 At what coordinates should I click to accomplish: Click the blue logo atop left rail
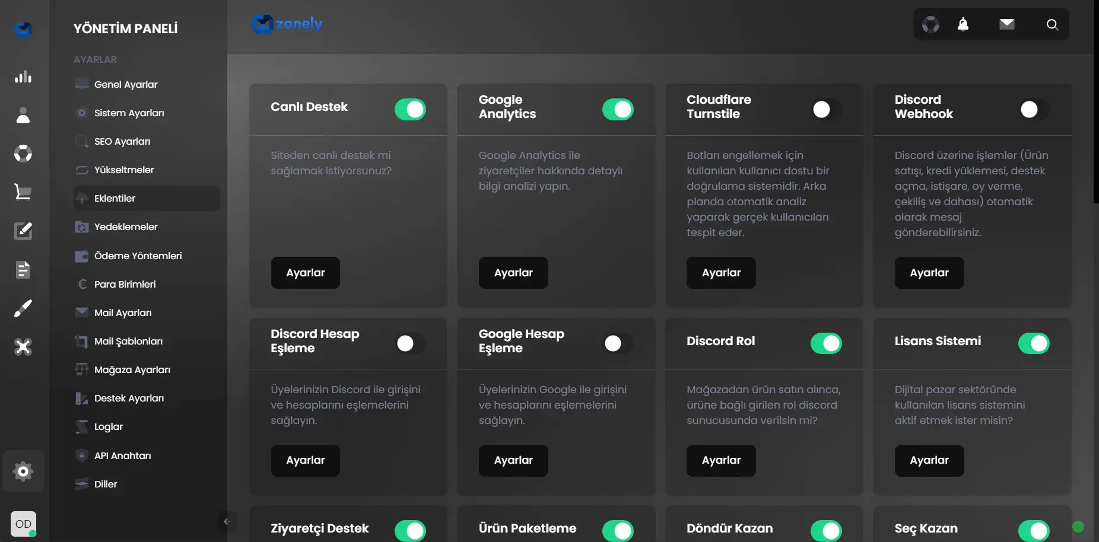(23, 29)
